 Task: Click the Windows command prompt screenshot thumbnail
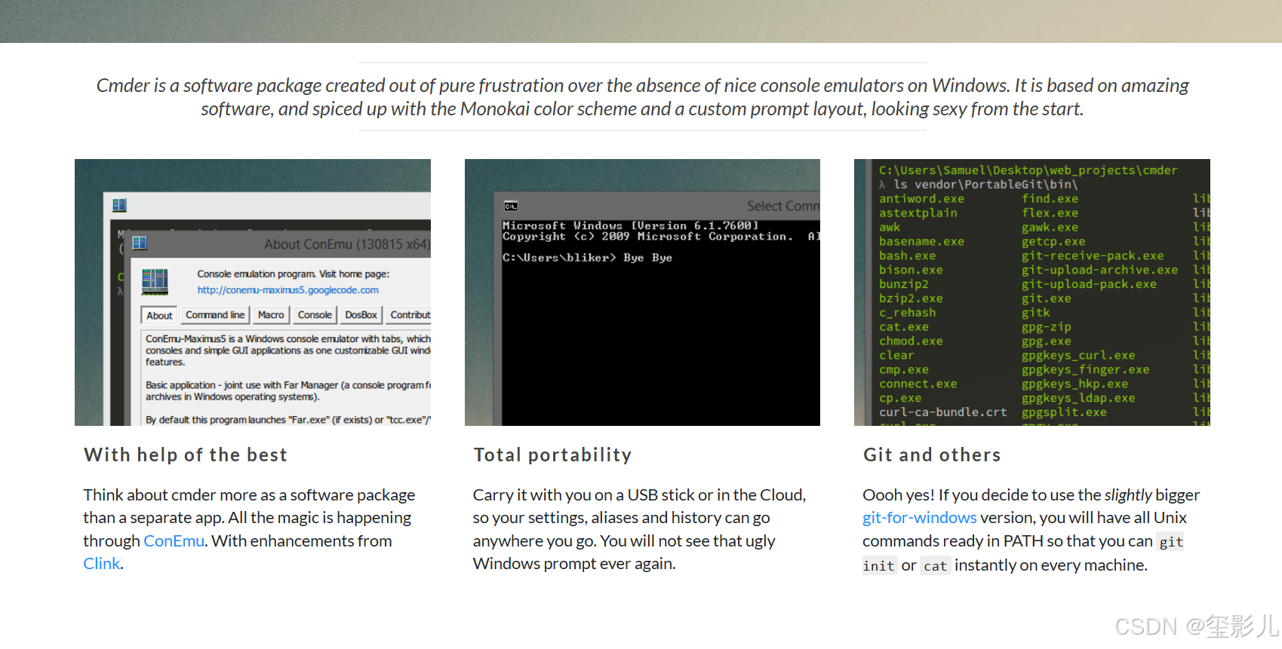click(x=642, y=292)
